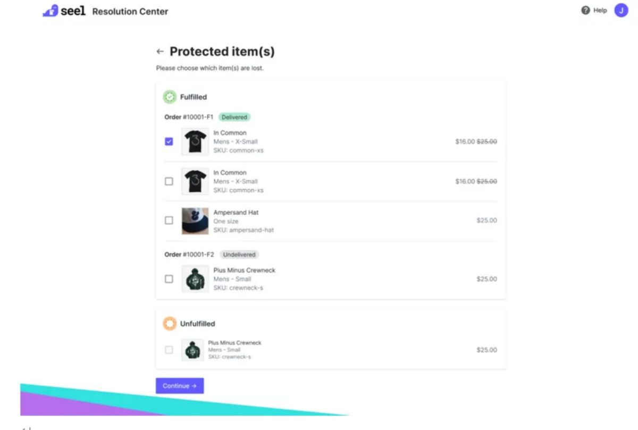Open the user avatar J menu
The image size is (638, 430).
pyautogui.click(x=621, y=10)
